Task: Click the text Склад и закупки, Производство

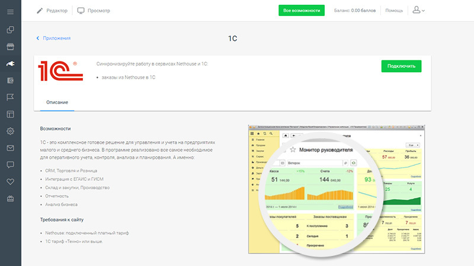Action: click(78, 187)
